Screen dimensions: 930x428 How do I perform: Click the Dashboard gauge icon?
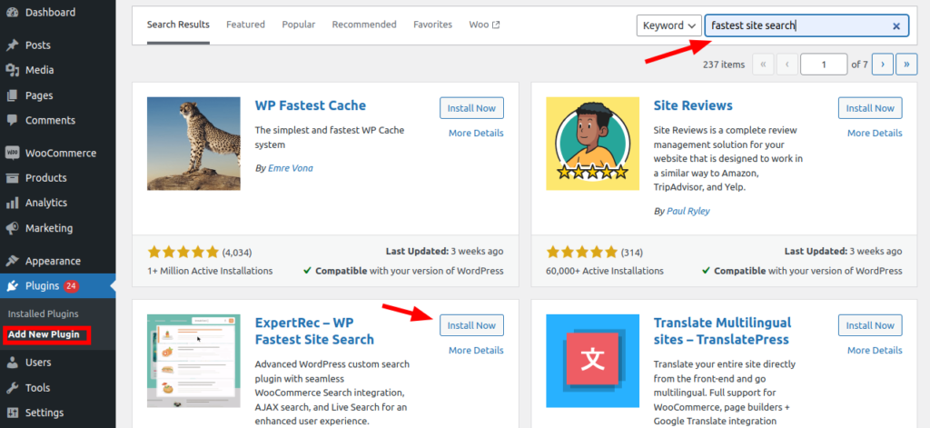[x=12, y=13]
